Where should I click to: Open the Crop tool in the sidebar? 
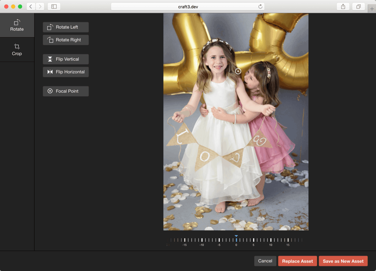pyautogui.click(x=17, y=49)
